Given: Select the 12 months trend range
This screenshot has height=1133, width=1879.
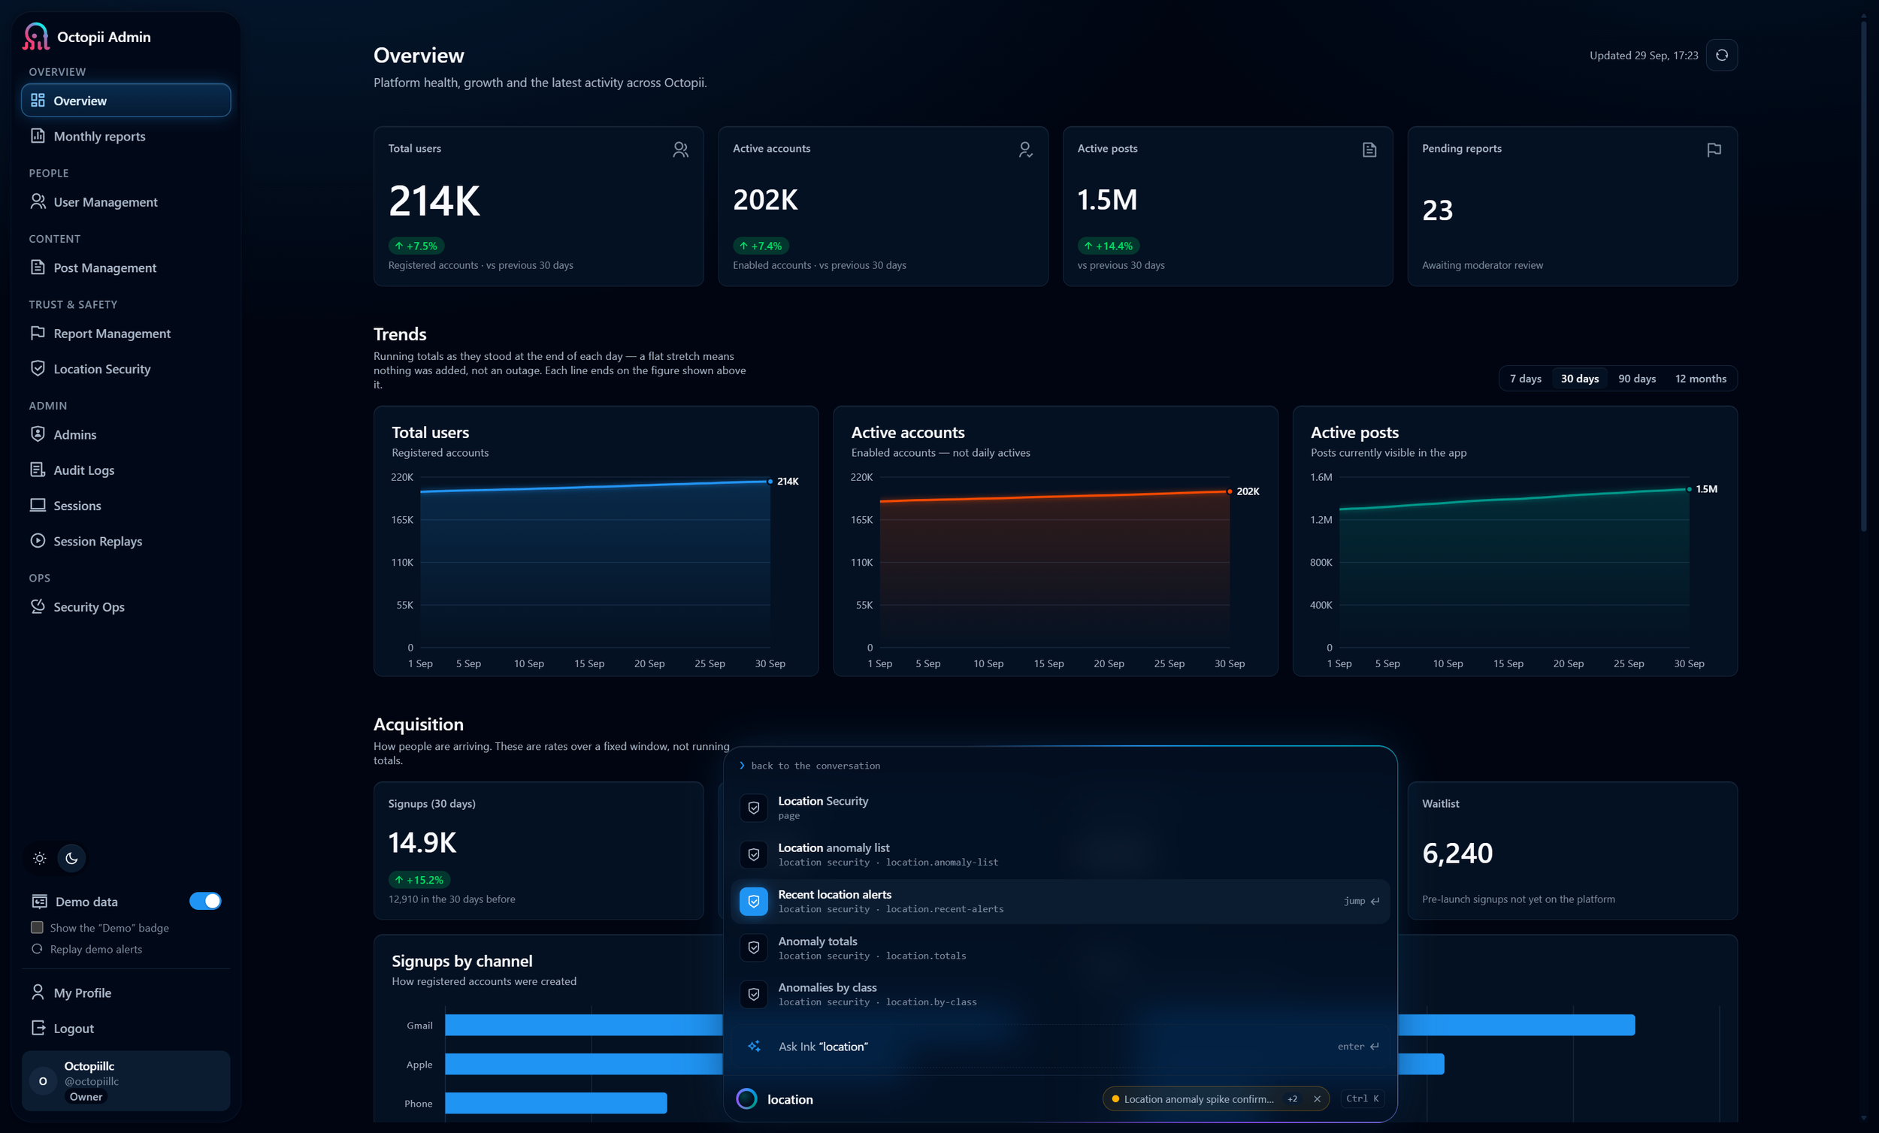Looking at the screenshot, I should 1700,378.
